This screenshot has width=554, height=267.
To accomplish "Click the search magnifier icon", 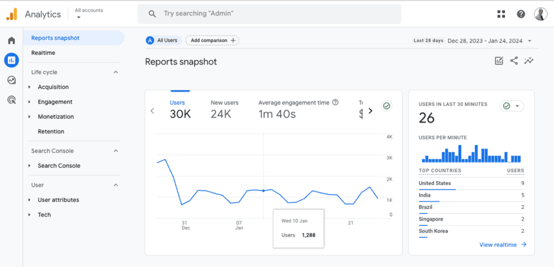I will 152,14.
